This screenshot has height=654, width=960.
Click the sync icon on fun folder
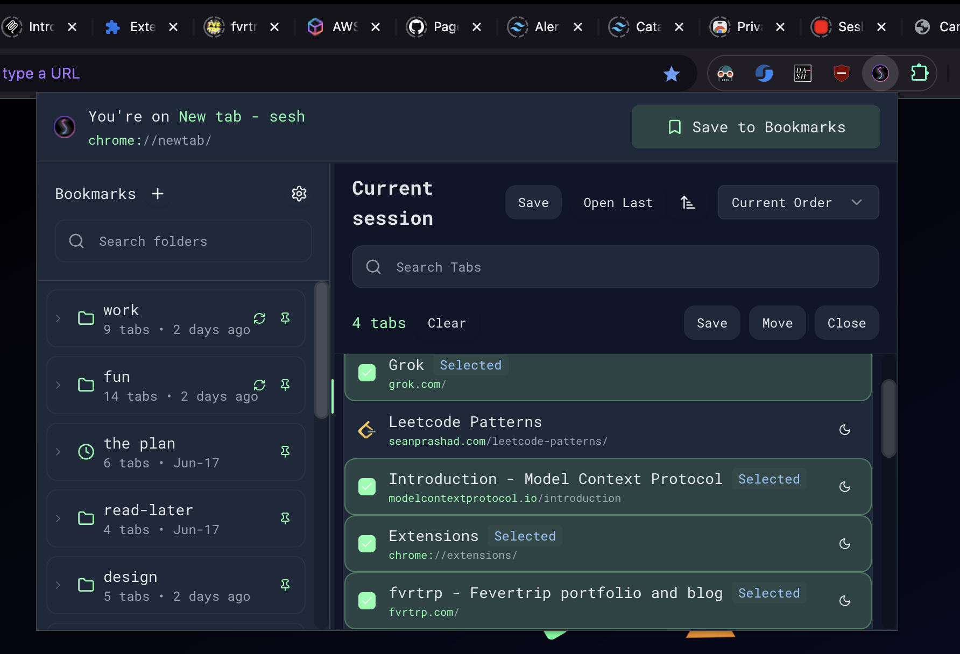tap(259, 385)
